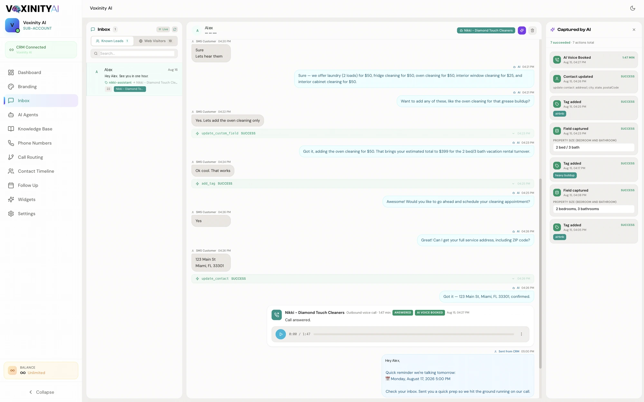Toggle dark mode moon icon
The width and height of the screenshot is (644, 402).
point(632,8)
